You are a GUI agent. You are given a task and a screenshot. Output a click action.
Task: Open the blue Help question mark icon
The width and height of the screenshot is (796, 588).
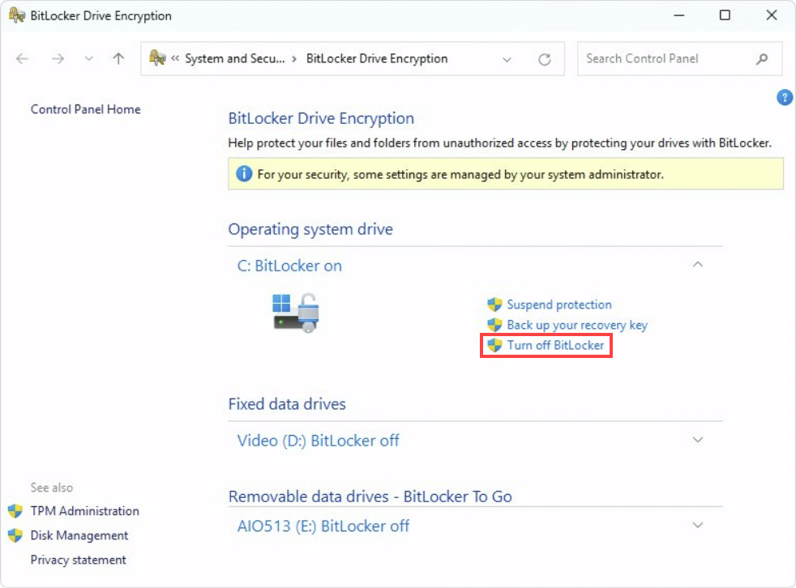pos(784,97)
